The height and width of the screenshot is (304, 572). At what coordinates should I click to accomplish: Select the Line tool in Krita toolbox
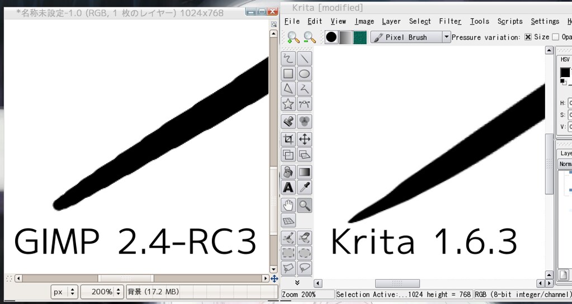tap(304, 58)
